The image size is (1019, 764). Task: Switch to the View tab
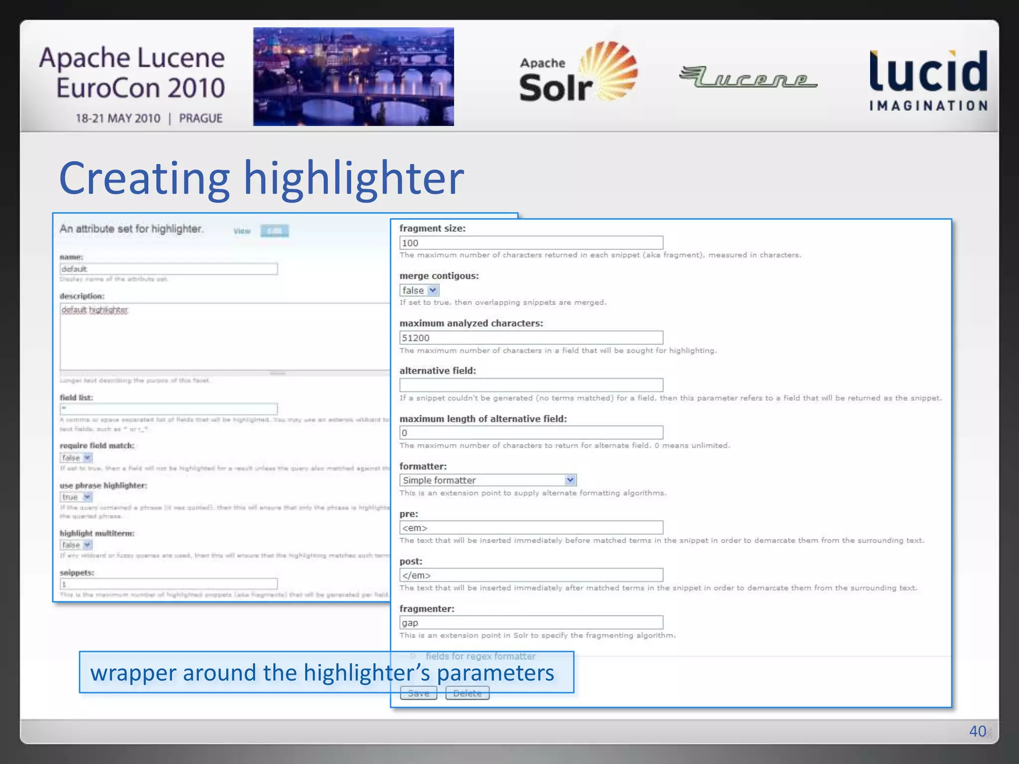click(242, 231)
